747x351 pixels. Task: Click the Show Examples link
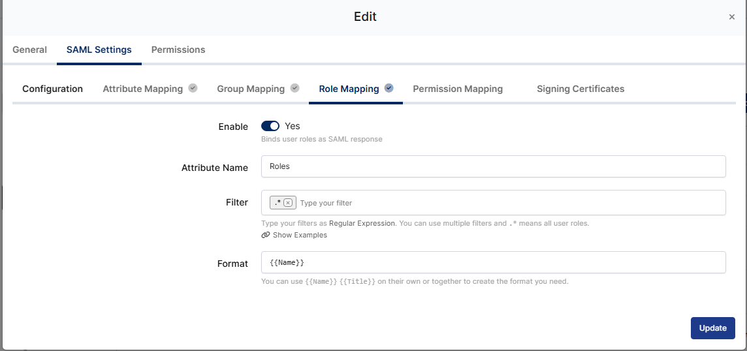pyautogui.click(x=300, y=235)
